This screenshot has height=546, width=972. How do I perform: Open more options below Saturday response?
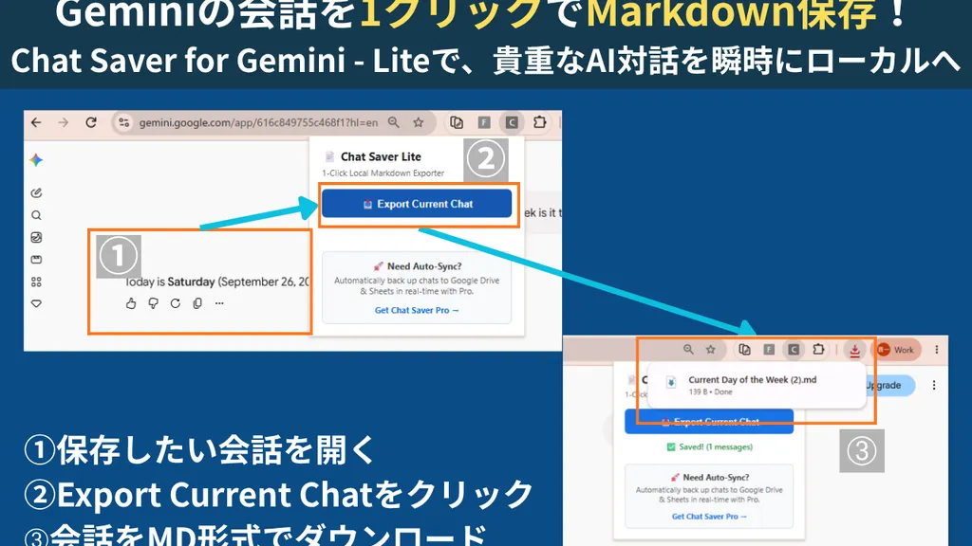pos(219,303)
